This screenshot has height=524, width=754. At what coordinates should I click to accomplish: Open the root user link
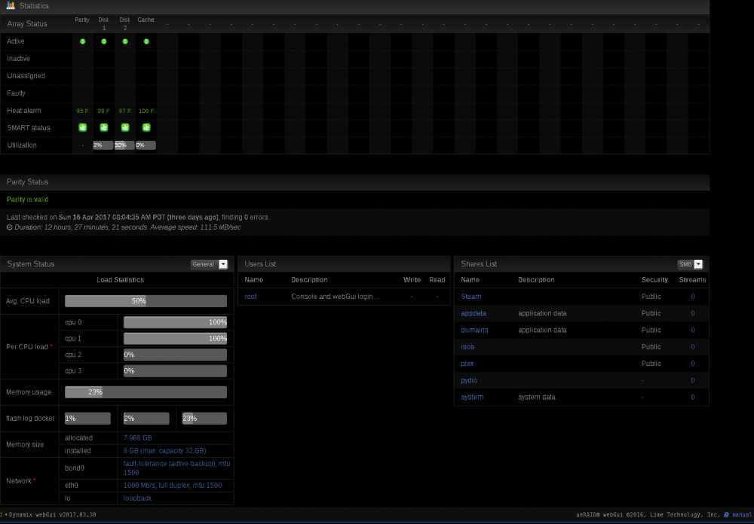250,297
